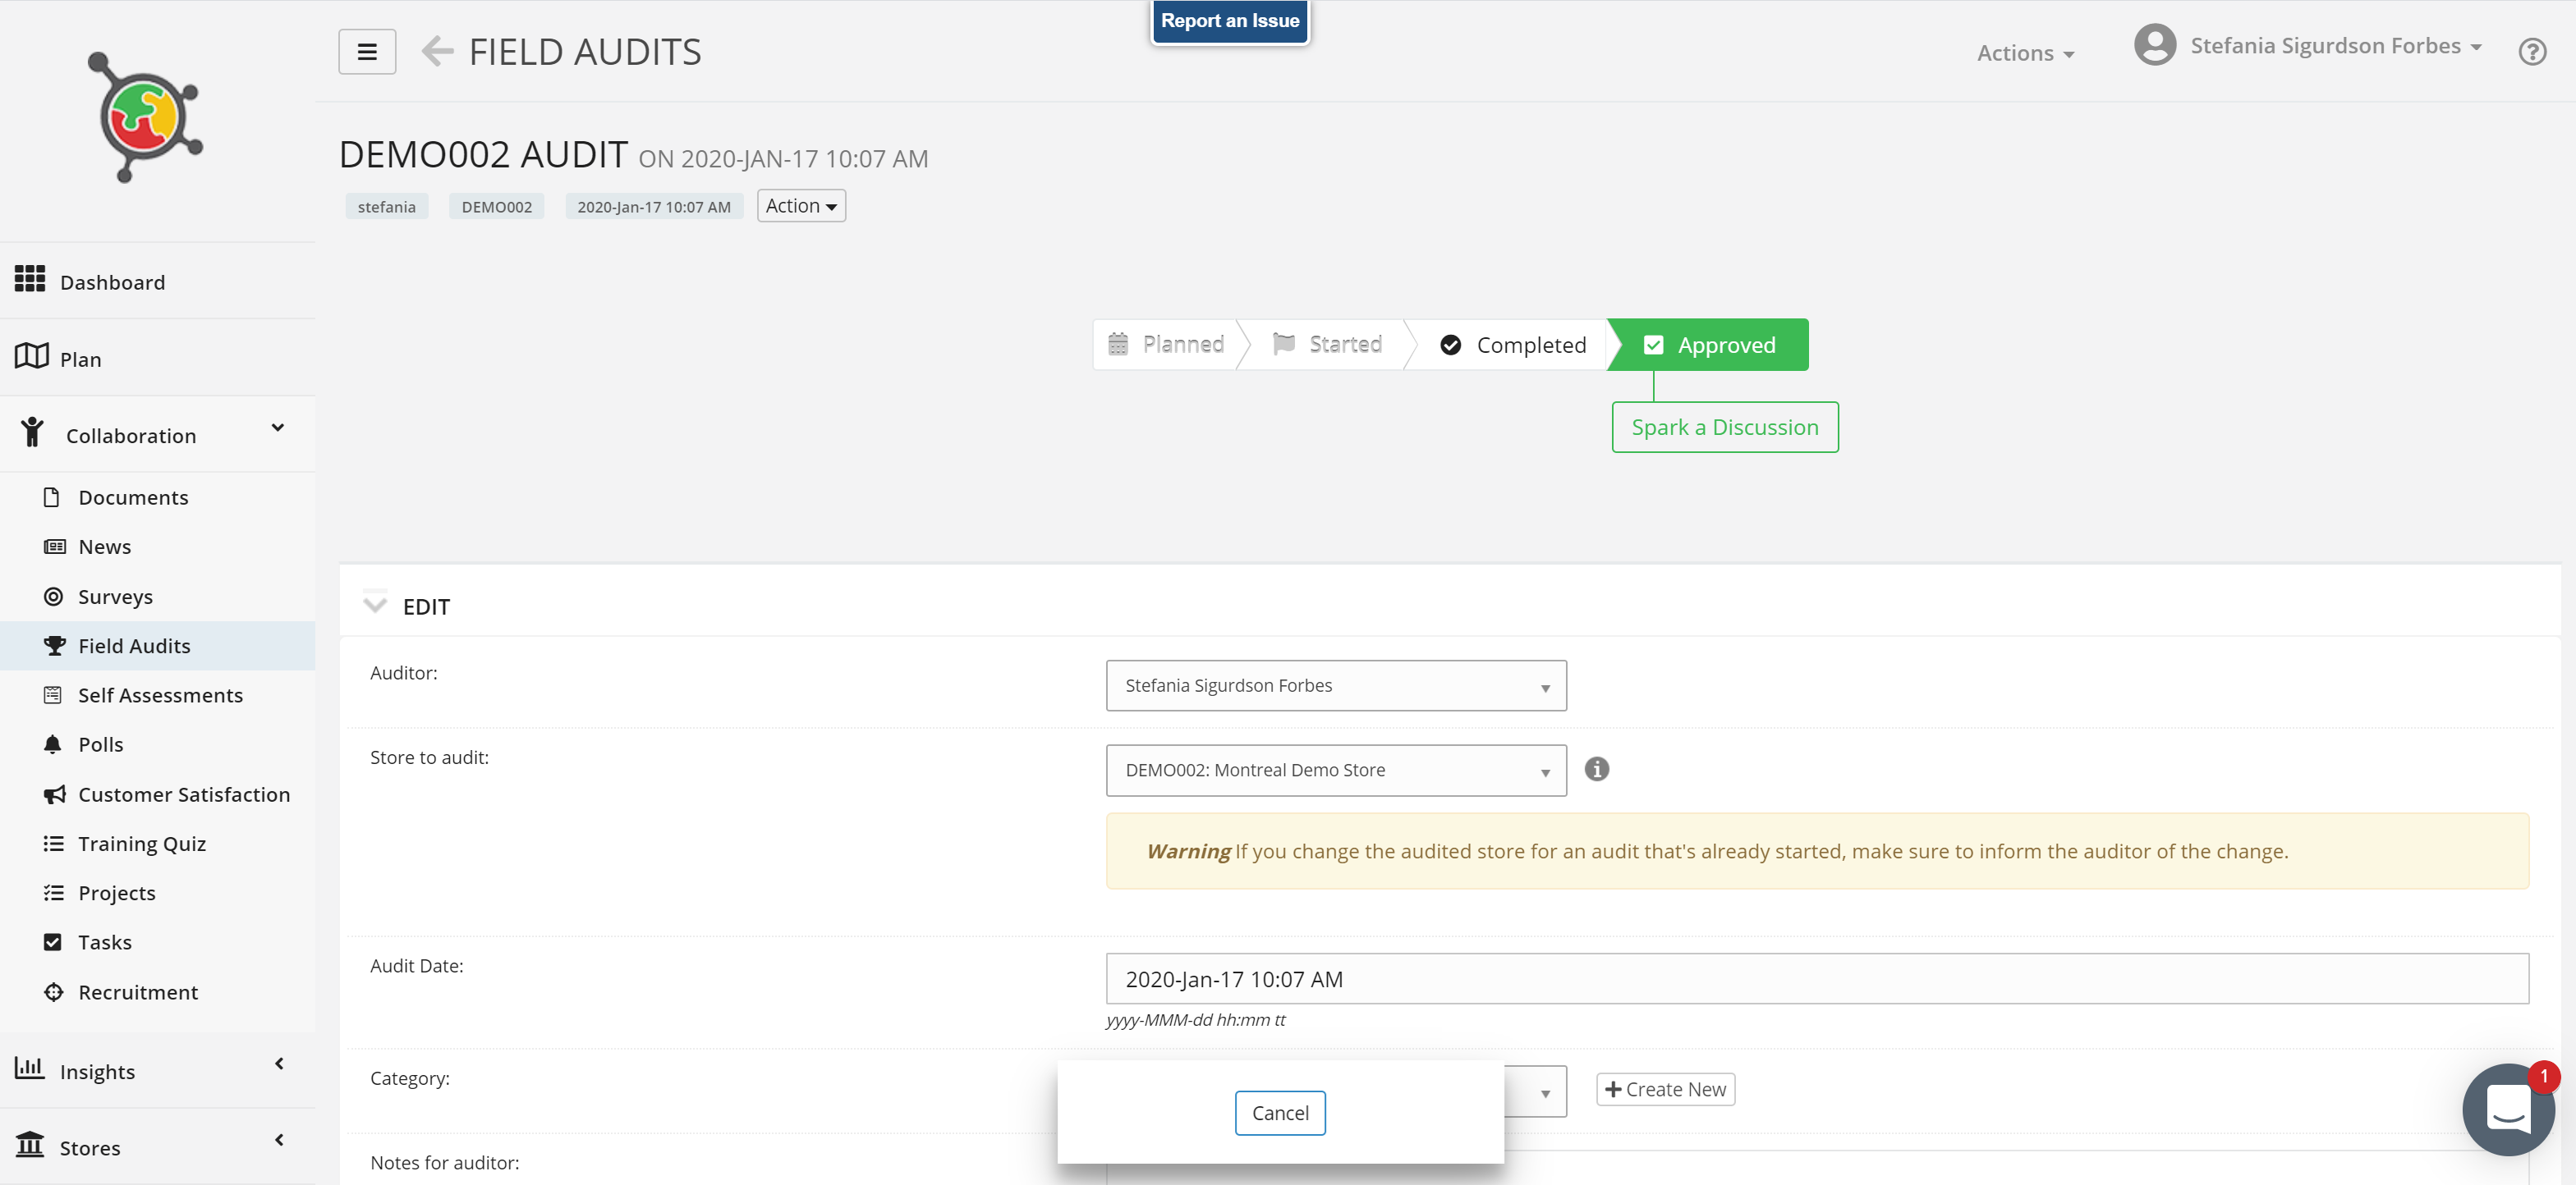This screenshot has height=1185, width=2576.
Task: Click the Audit Date input field
Action: tap(1816, 979)
